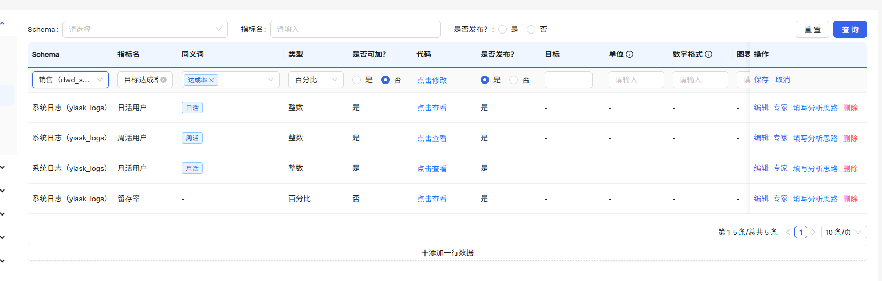Set 是否可加 to 否 in edit row
Image resolution: width=882 pixels, height=281 pixels.
tap(385, 80)
